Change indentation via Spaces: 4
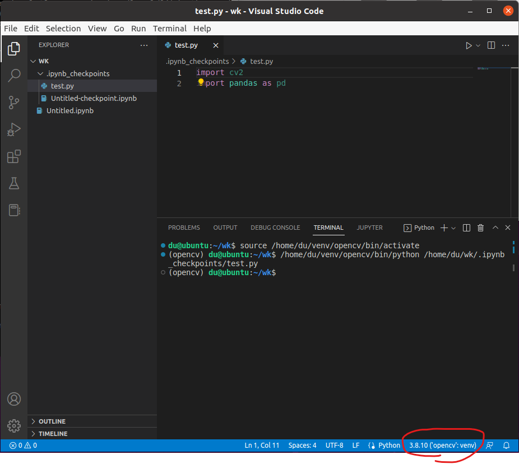 302,446
